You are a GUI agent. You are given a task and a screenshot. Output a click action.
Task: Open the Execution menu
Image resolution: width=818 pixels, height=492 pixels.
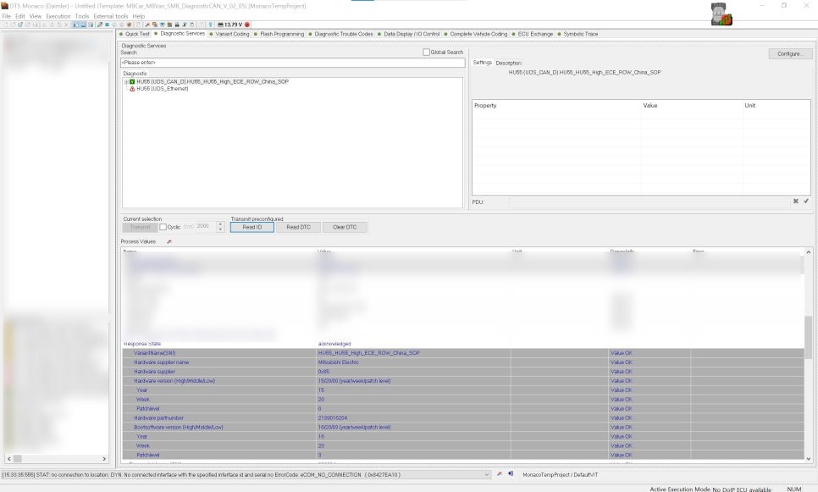58,16
